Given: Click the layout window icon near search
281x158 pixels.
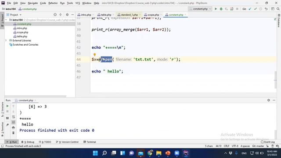Looking at the screenshot, I should point(273,9).
